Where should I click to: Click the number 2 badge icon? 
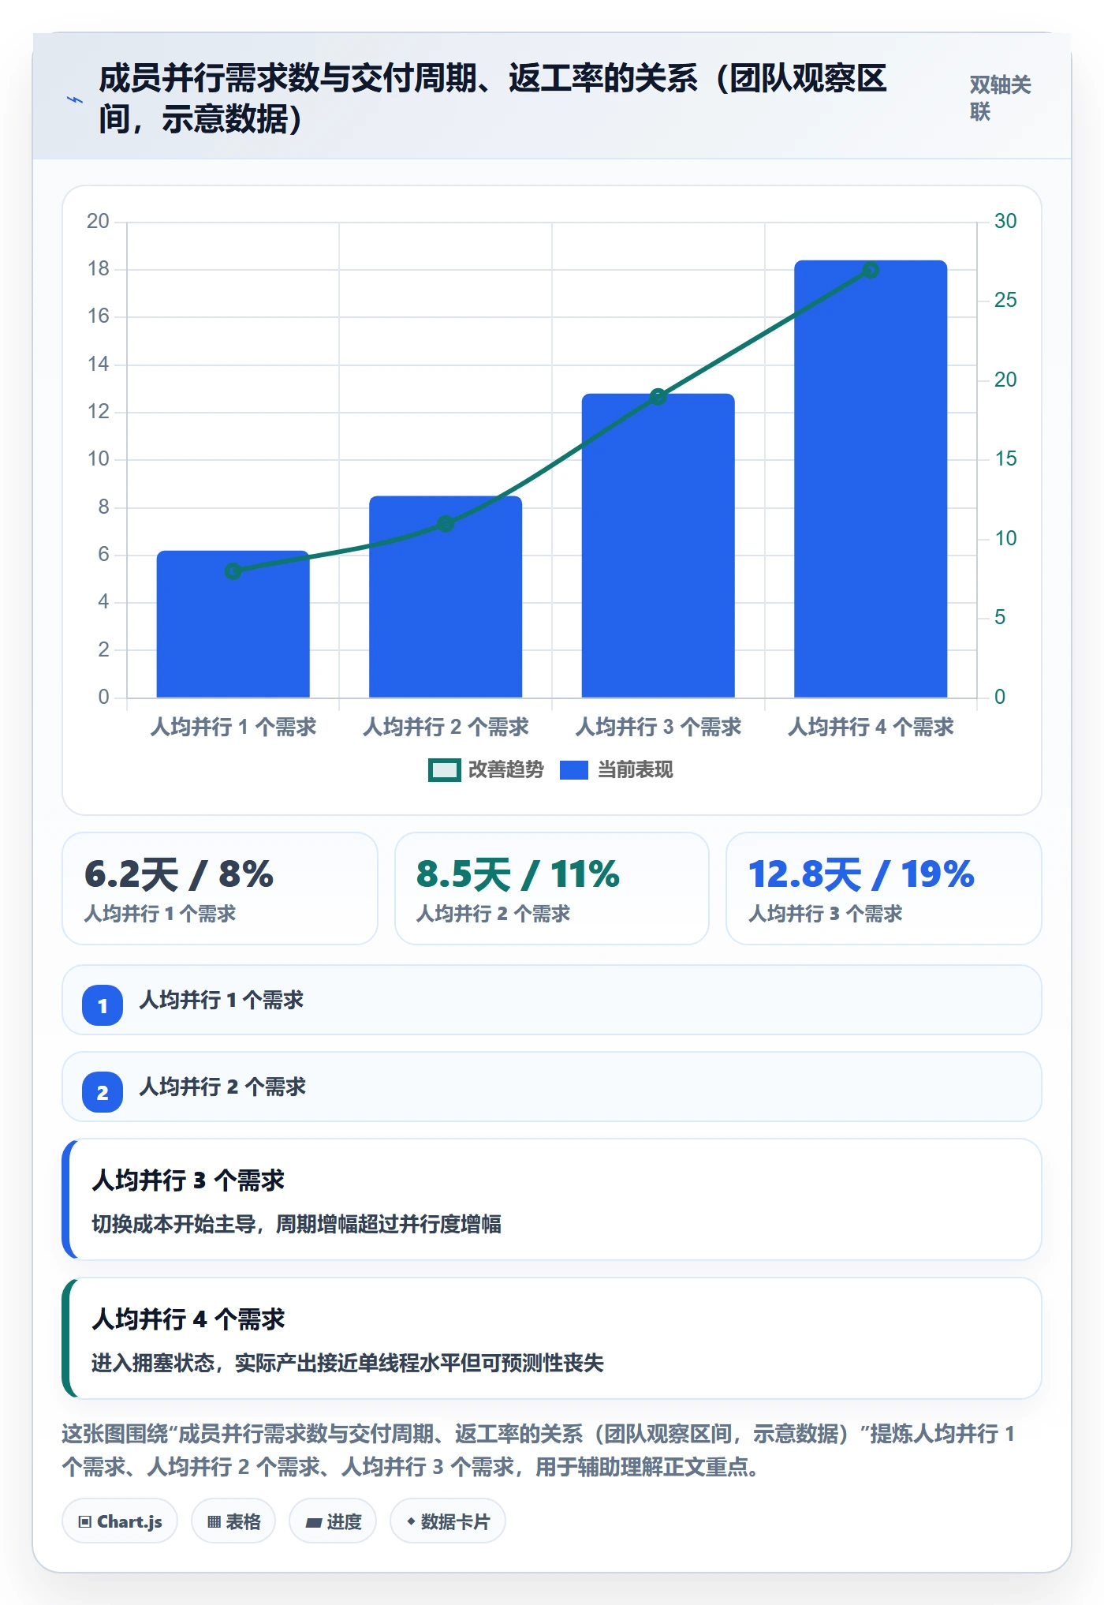pyautogui.click(x=103, y=1092)
